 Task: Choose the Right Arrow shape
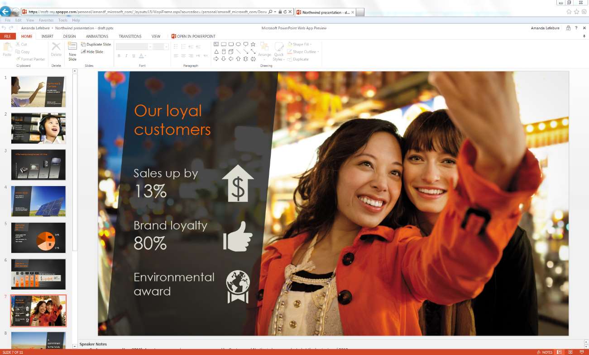coord(216,59)
